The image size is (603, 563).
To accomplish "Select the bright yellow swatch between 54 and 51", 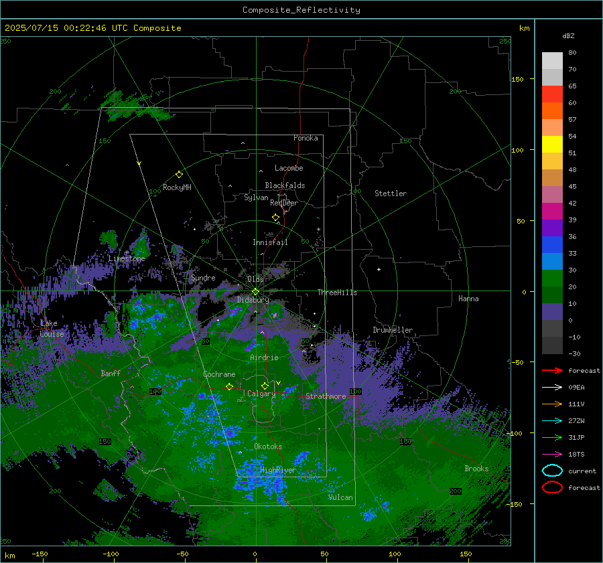I will pos(552,144).
